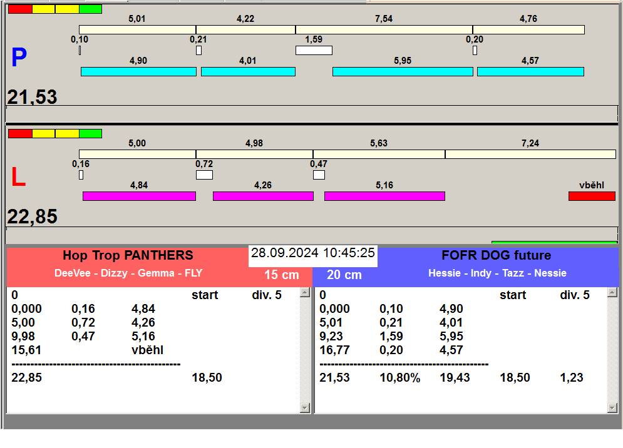Click 18,50 in the PANTHERS list
623x448 pixels.
tap(207, 378)
